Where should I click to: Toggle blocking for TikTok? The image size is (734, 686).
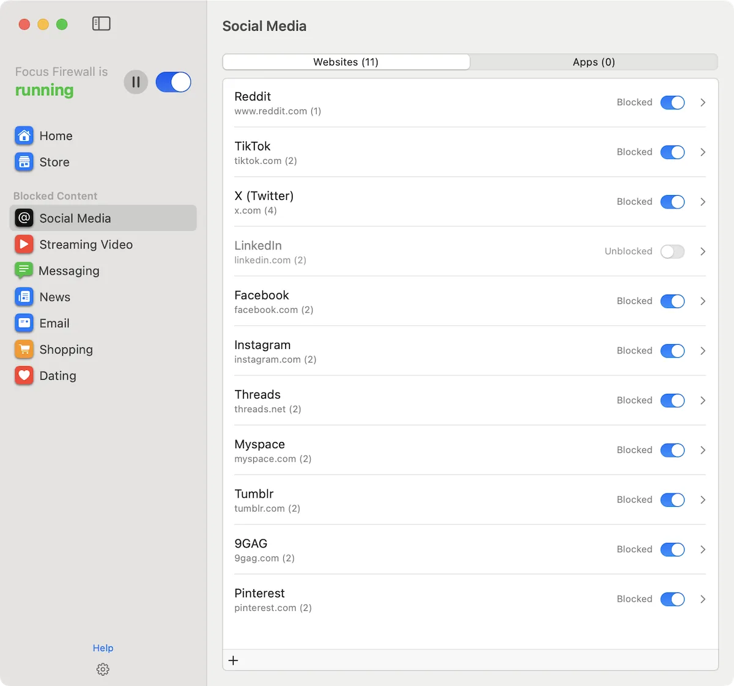(672, 152)
